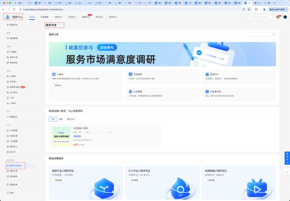Open 营销工具 sidebar icon

pos(8,57)
